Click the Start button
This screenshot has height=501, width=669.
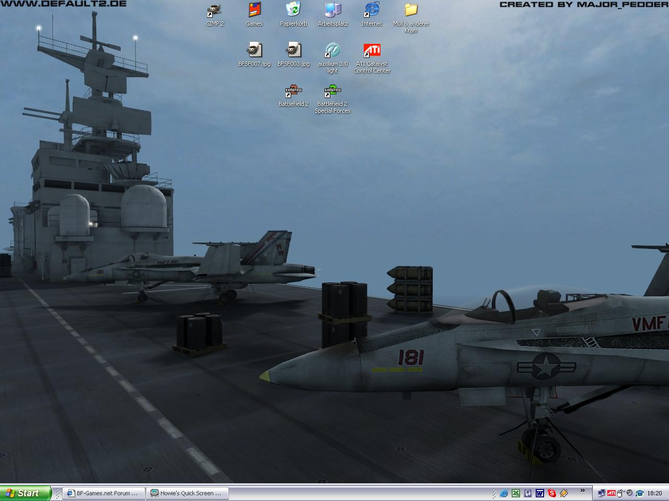[25, 493]
